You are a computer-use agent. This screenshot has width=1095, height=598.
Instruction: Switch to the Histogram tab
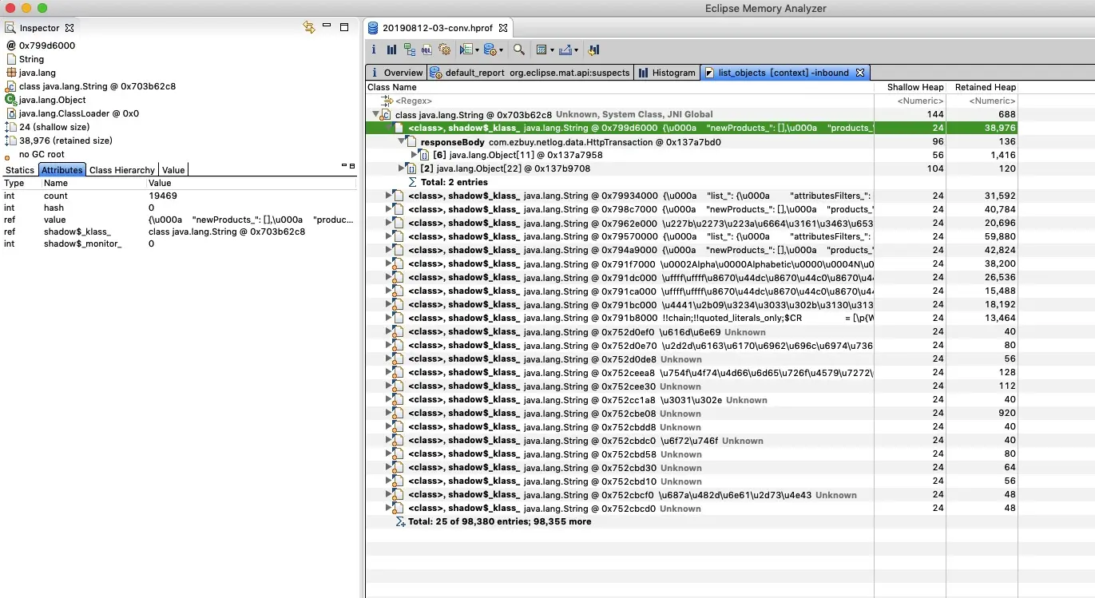point(668,73)
